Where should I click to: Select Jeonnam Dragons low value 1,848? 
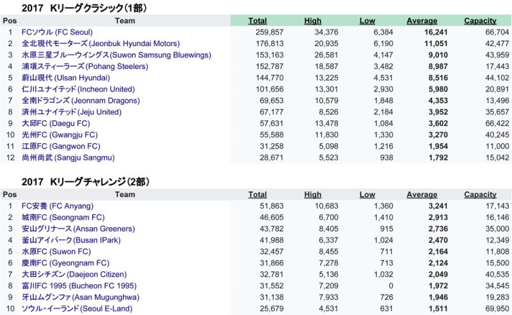pos(383,101)
